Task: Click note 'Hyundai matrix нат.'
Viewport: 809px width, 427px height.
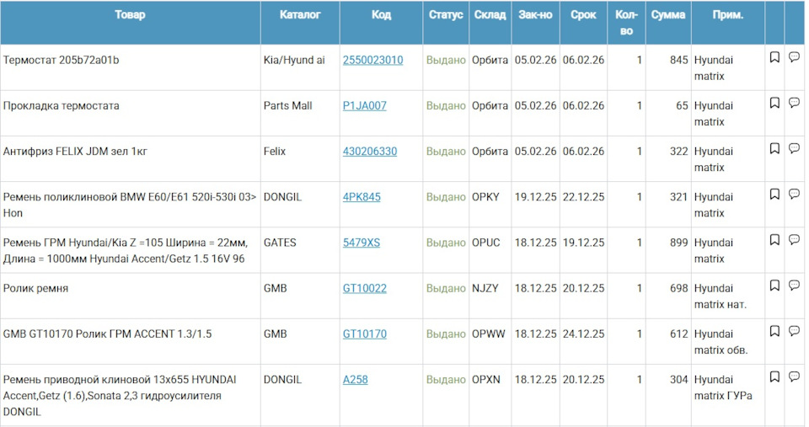Action: pos(721,296)
